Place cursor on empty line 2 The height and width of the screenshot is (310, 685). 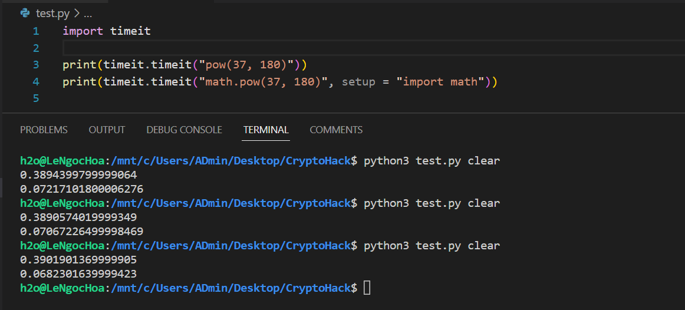pos(236,48)
